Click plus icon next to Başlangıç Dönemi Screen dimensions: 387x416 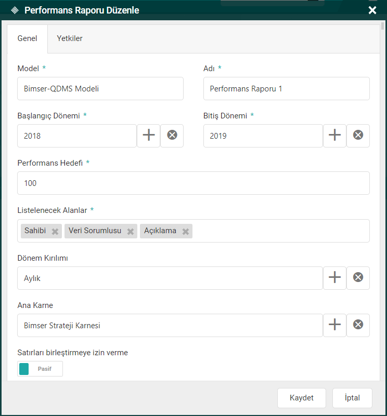(x=149, y=136)
